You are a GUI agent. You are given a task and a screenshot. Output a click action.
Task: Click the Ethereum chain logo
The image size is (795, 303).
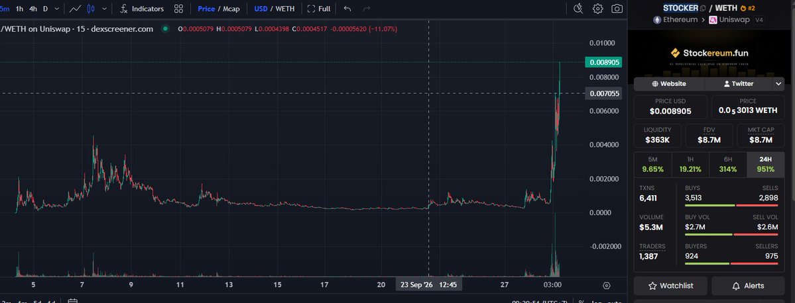click(658, 20)
